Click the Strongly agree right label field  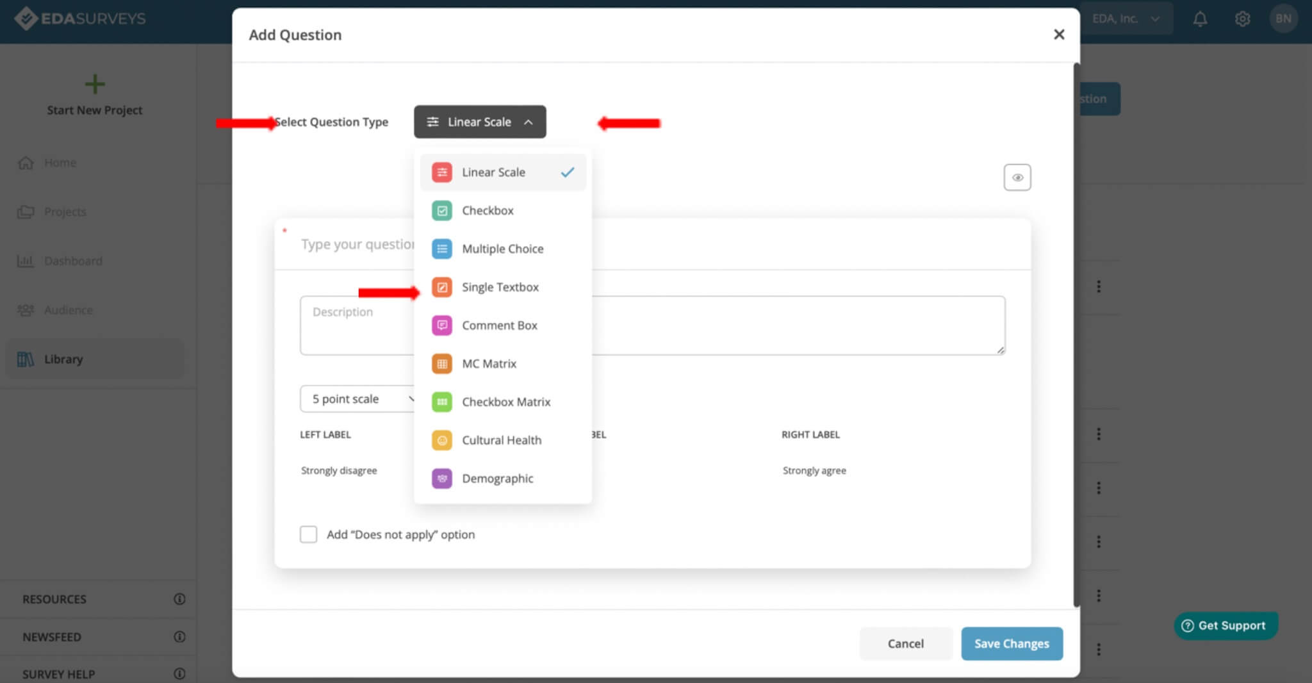point(814,470)
